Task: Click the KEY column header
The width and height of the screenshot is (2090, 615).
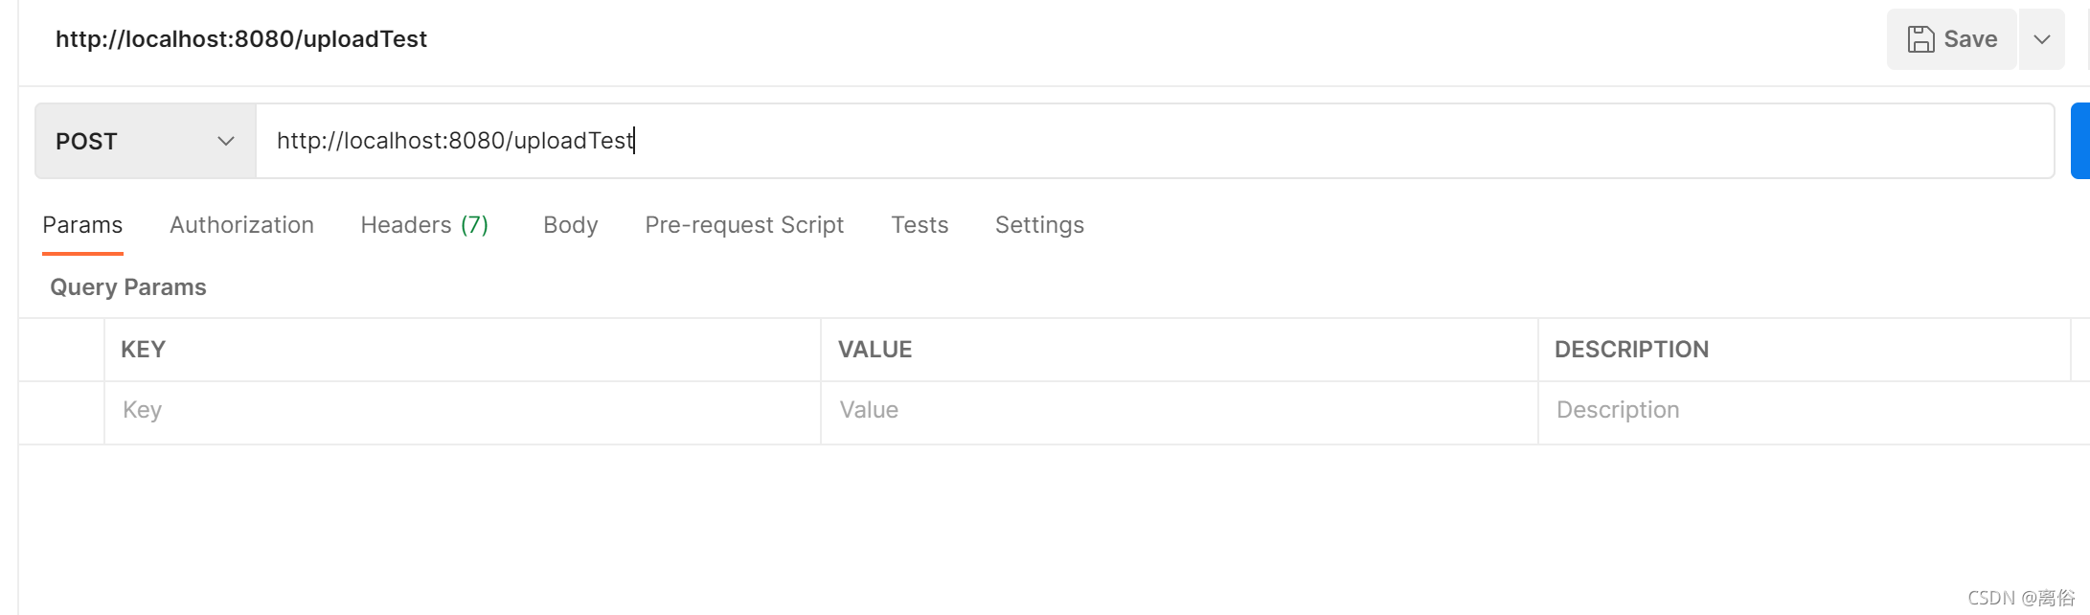Action: [x=143, y=350]
